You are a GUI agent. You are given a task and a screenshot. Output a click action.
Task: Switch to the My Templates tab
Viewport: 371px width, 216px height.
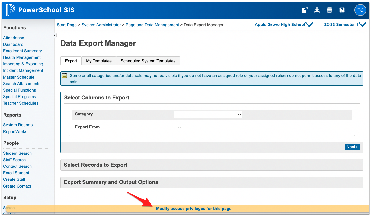[99, 61]
